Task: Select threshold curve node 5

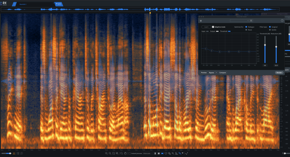Action: (x=239, y=52)
